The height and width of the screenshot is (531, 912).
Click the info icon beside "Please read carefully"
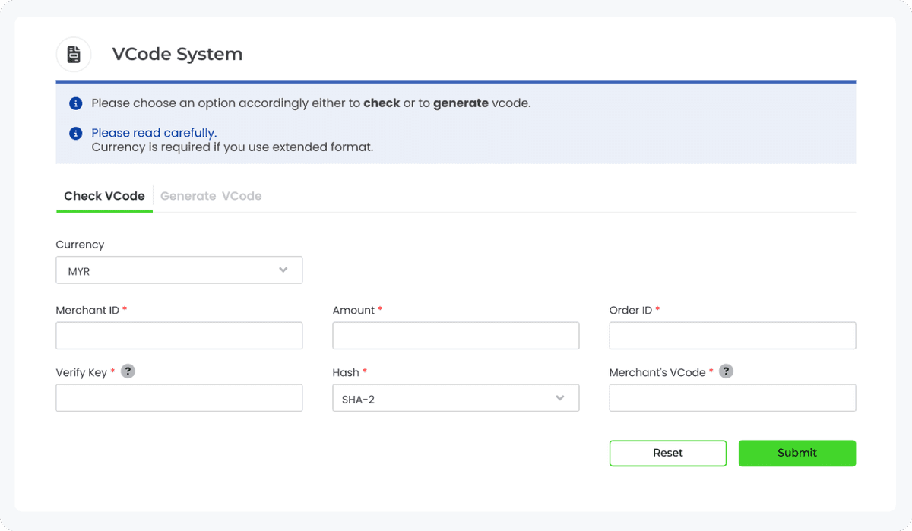point(74,132)
